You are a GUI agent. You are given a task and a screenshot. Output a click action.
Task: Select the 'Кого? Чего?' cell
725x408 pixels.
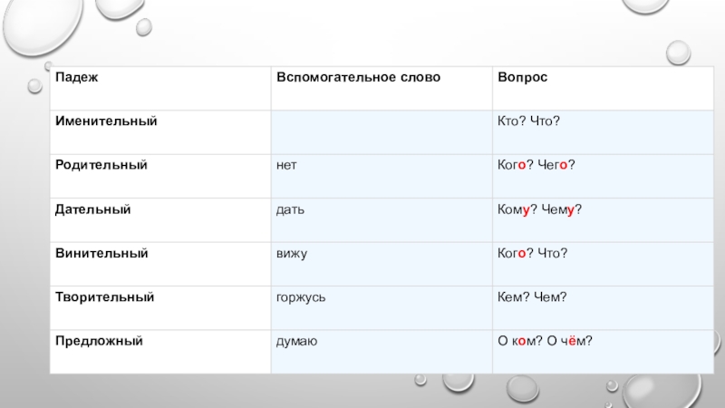click(x=537, y=165)
